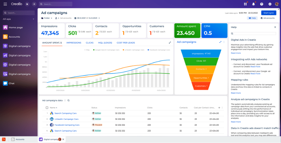
Task: Open Chat from the sidebar
Action: [9, 83]
